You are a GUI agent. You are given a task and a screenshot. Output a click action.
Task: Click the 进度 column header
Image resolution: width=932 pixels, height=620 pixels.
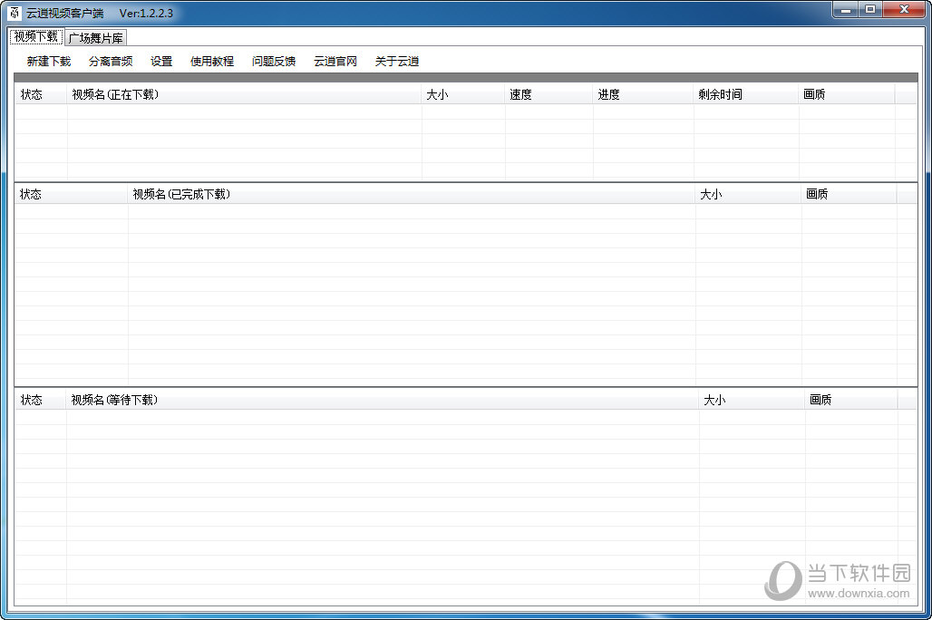pos(643,94)
